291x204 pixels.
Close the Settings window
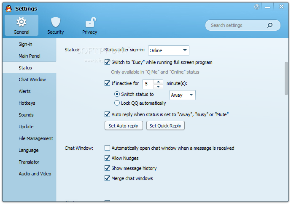tap(282, 7)
